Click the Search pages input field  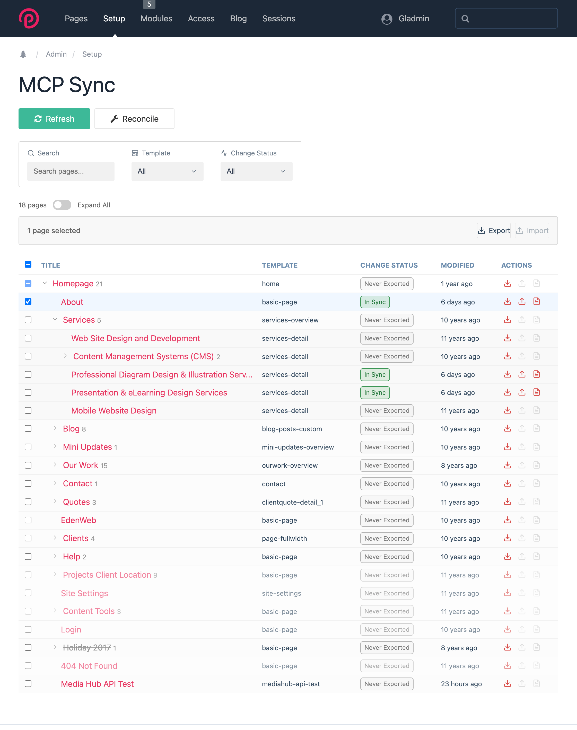coord(71,171)
